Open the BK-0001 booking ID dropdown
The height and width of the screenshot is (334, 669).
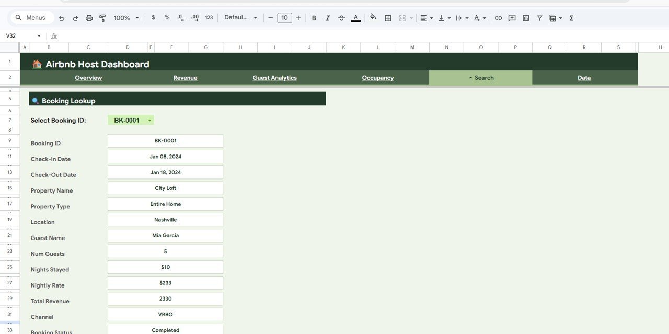pos(131,120)
